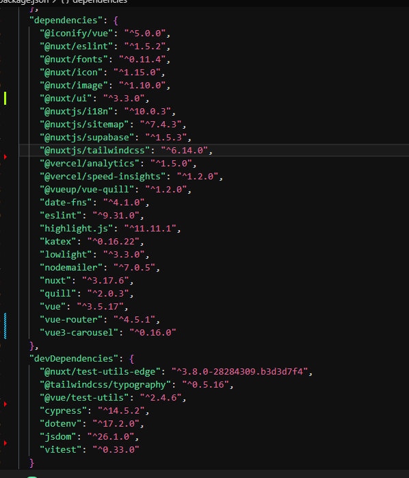Click the "nuxt" dependency key
Image resolution: width=409 pixels, height=478 pixels.
pyautogui.click(x=55, y=281)
